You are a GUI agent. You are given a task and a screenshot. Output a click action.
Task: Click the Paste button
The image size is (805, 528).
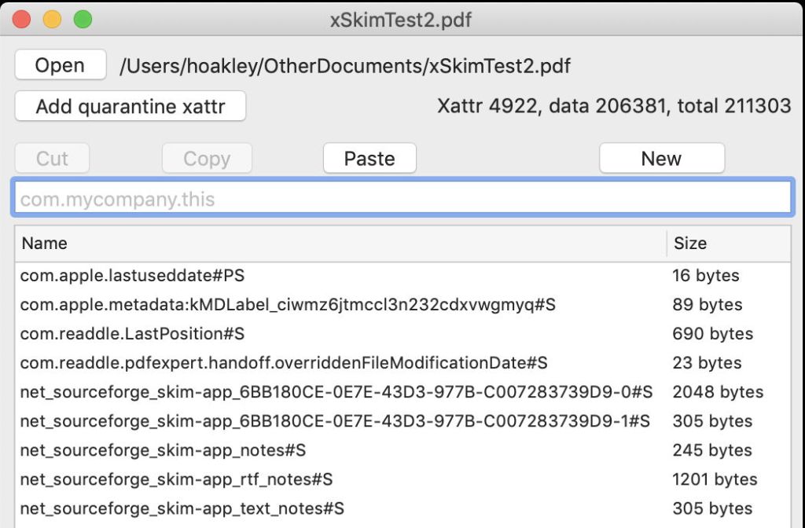[369, 159]
